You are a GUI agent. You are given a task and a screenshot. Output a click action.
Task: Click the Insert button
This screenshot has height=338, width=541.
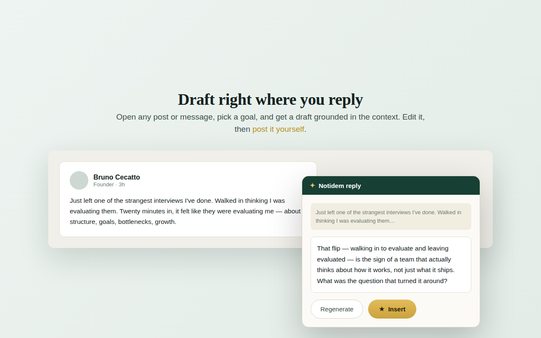tap(392, 309)
